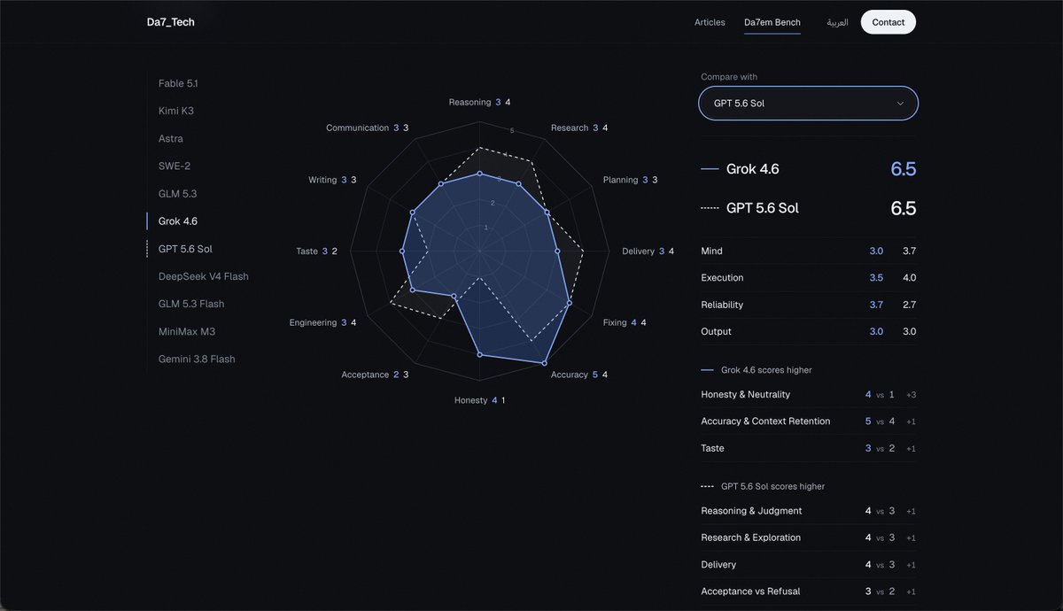Click the Contact button
1063x611 pixels.
click(888, 22)
